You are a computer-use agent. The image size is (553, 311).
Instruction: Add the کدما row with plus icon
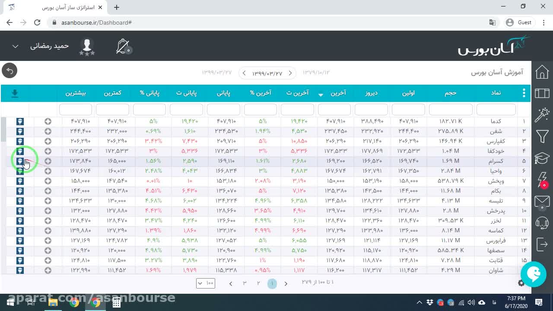pos(48,121)
